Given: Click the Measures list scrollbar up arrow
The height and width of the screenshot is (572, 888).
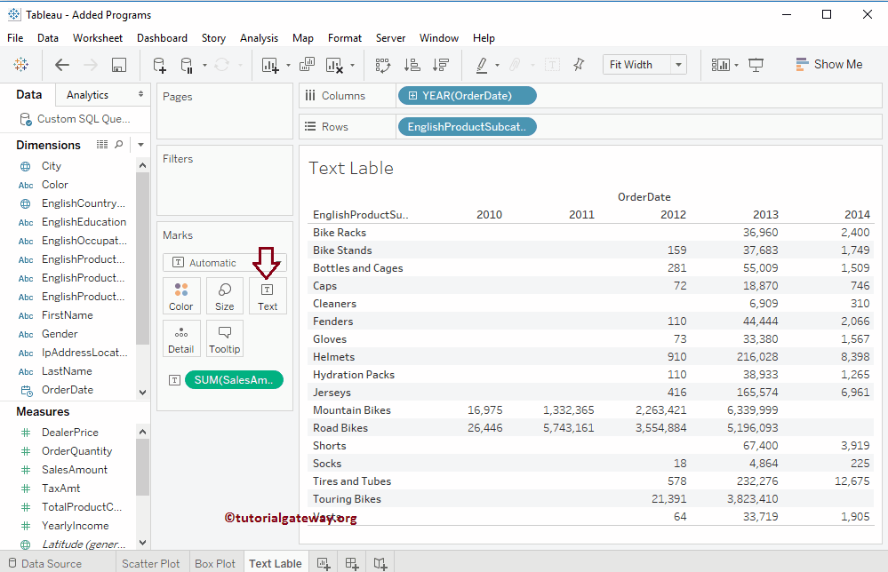Looking at the screenshot, I should (x=143, y=432).
